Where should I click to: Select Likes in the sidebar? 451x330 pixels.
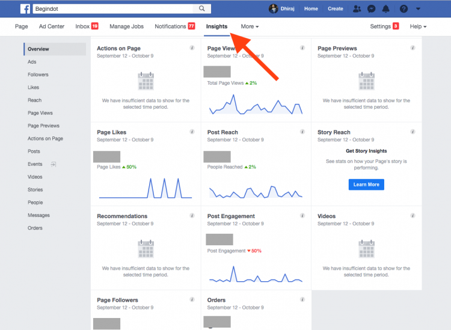coord(33,87)
